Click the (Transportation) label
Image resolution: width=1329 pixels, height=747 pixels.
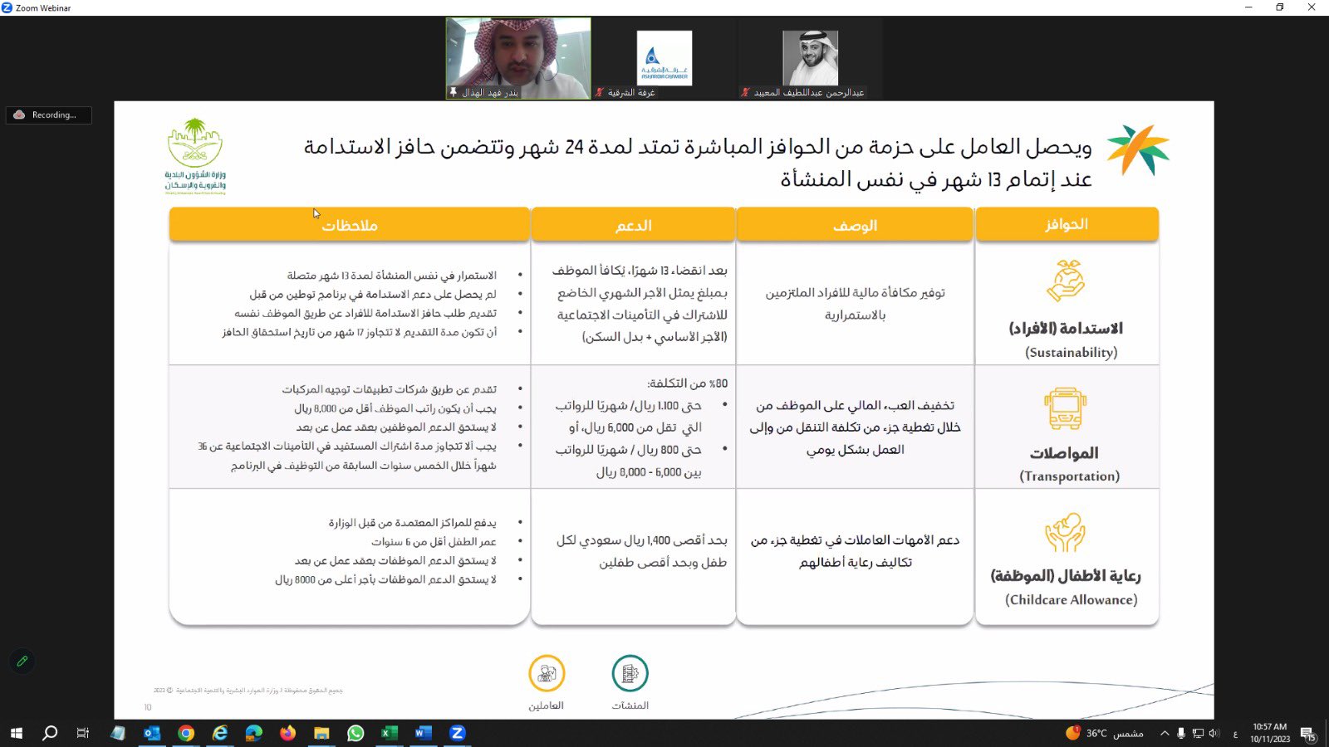point(1070,476)
